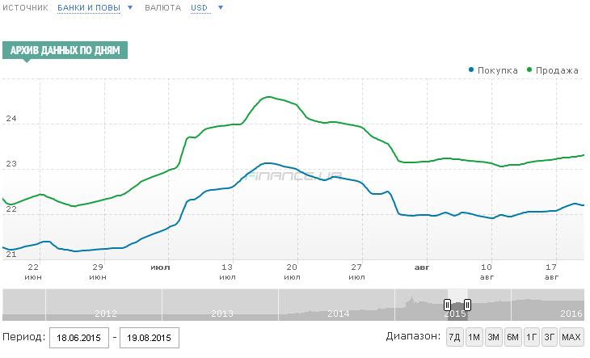
Task: Show the MAX data range
Action: [x=571, y=336]
